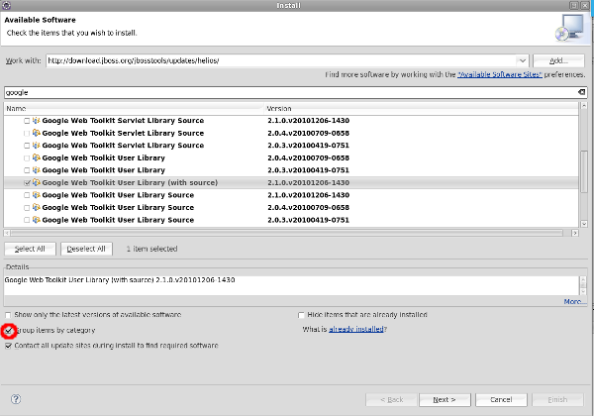Select User Library Source 2.0.3.v20100419-0751 row name
The width and height of the screenshot is (594, 416).
tap(118, 220)
